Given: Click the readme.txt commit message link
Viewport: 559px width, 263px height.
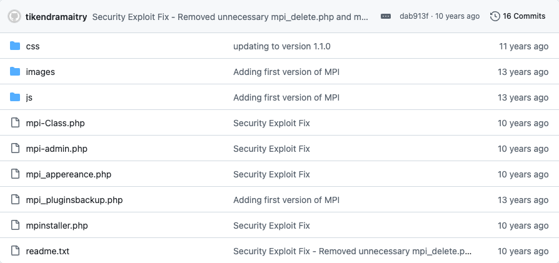Looking at the screenshot, I should coord(352,251).
